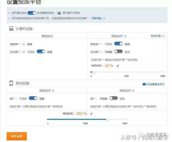Click the sample toggle in the info banner
172x142 pixels.
(32, 13)
